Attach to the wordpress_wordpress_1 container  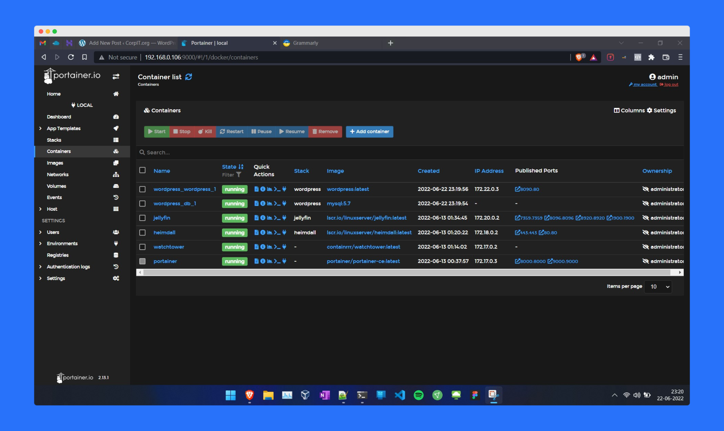[x=284, y=189]
